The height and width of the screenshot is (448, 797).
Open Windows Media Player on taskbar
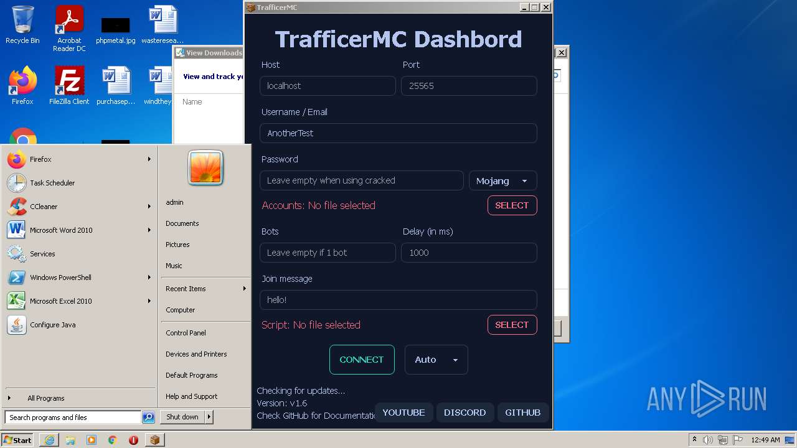coord(92,440)
